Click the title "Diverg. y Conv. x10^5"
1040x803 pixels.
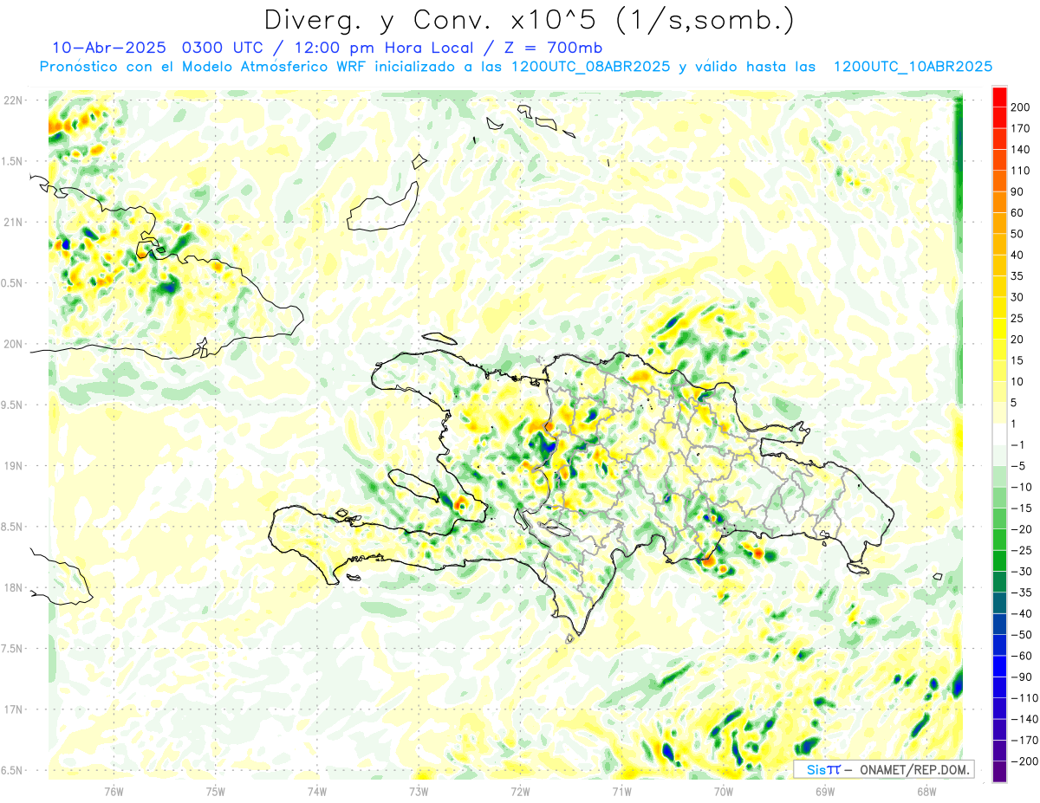click(432, 19)
